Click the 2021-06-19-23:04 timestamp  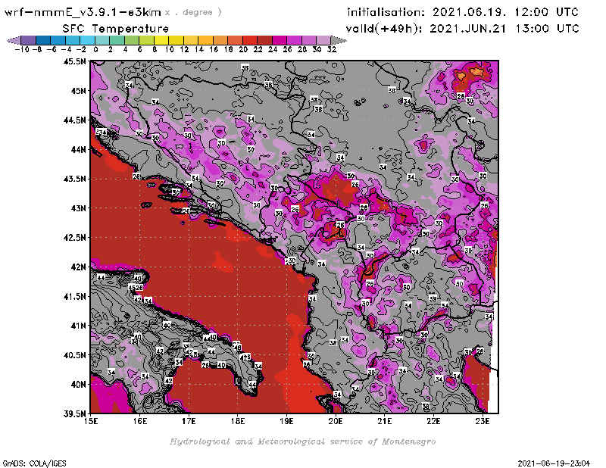[558, 462]
